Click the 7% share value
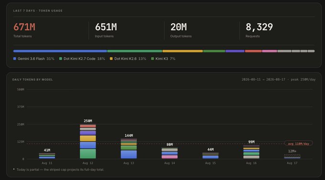Image resolution: width=325 pixels, height=180 pixels. click(173, 59)
